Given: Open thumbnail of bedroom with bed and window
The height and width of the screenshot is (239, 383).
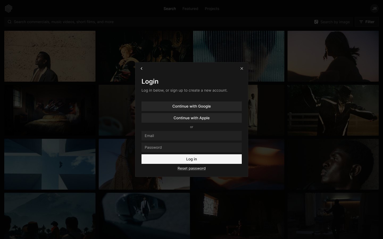Looking at the screenshot, I should (x=50, y=110).
